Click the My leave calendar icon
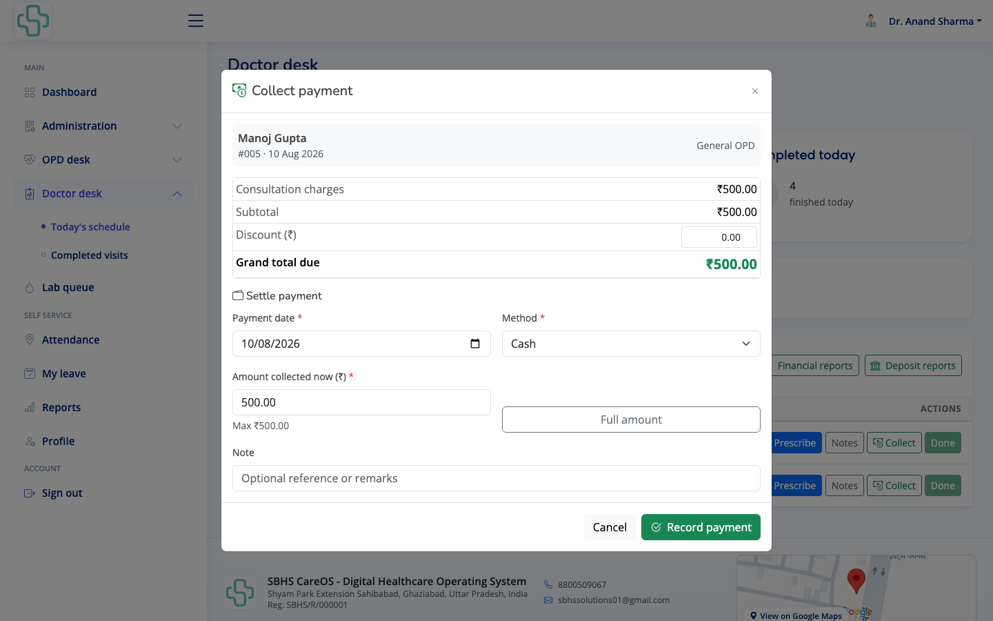Screen dimensions: 993x621 (x=30, y=374)
